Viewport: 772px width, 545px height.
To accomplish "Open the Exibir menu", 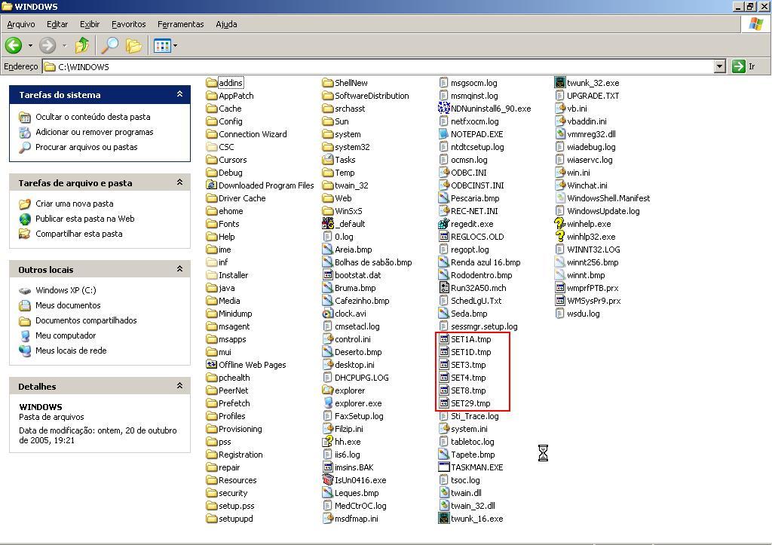I will [90, 24].
